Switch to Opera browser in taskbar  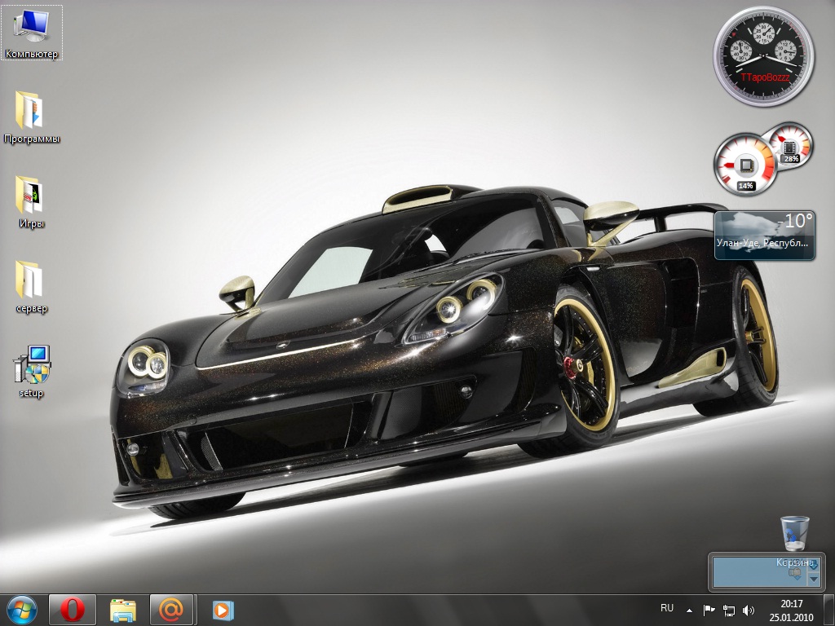(73, 609)
